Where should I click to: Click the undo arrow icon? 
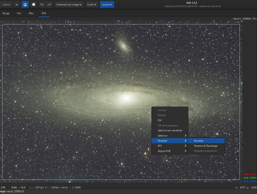tap(42, 4)
